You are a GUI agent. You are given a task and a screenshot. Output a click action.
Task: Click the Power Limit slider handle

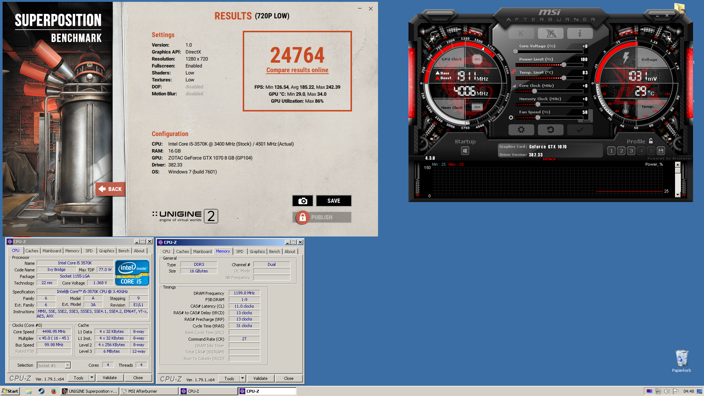[x=564, y=65]
